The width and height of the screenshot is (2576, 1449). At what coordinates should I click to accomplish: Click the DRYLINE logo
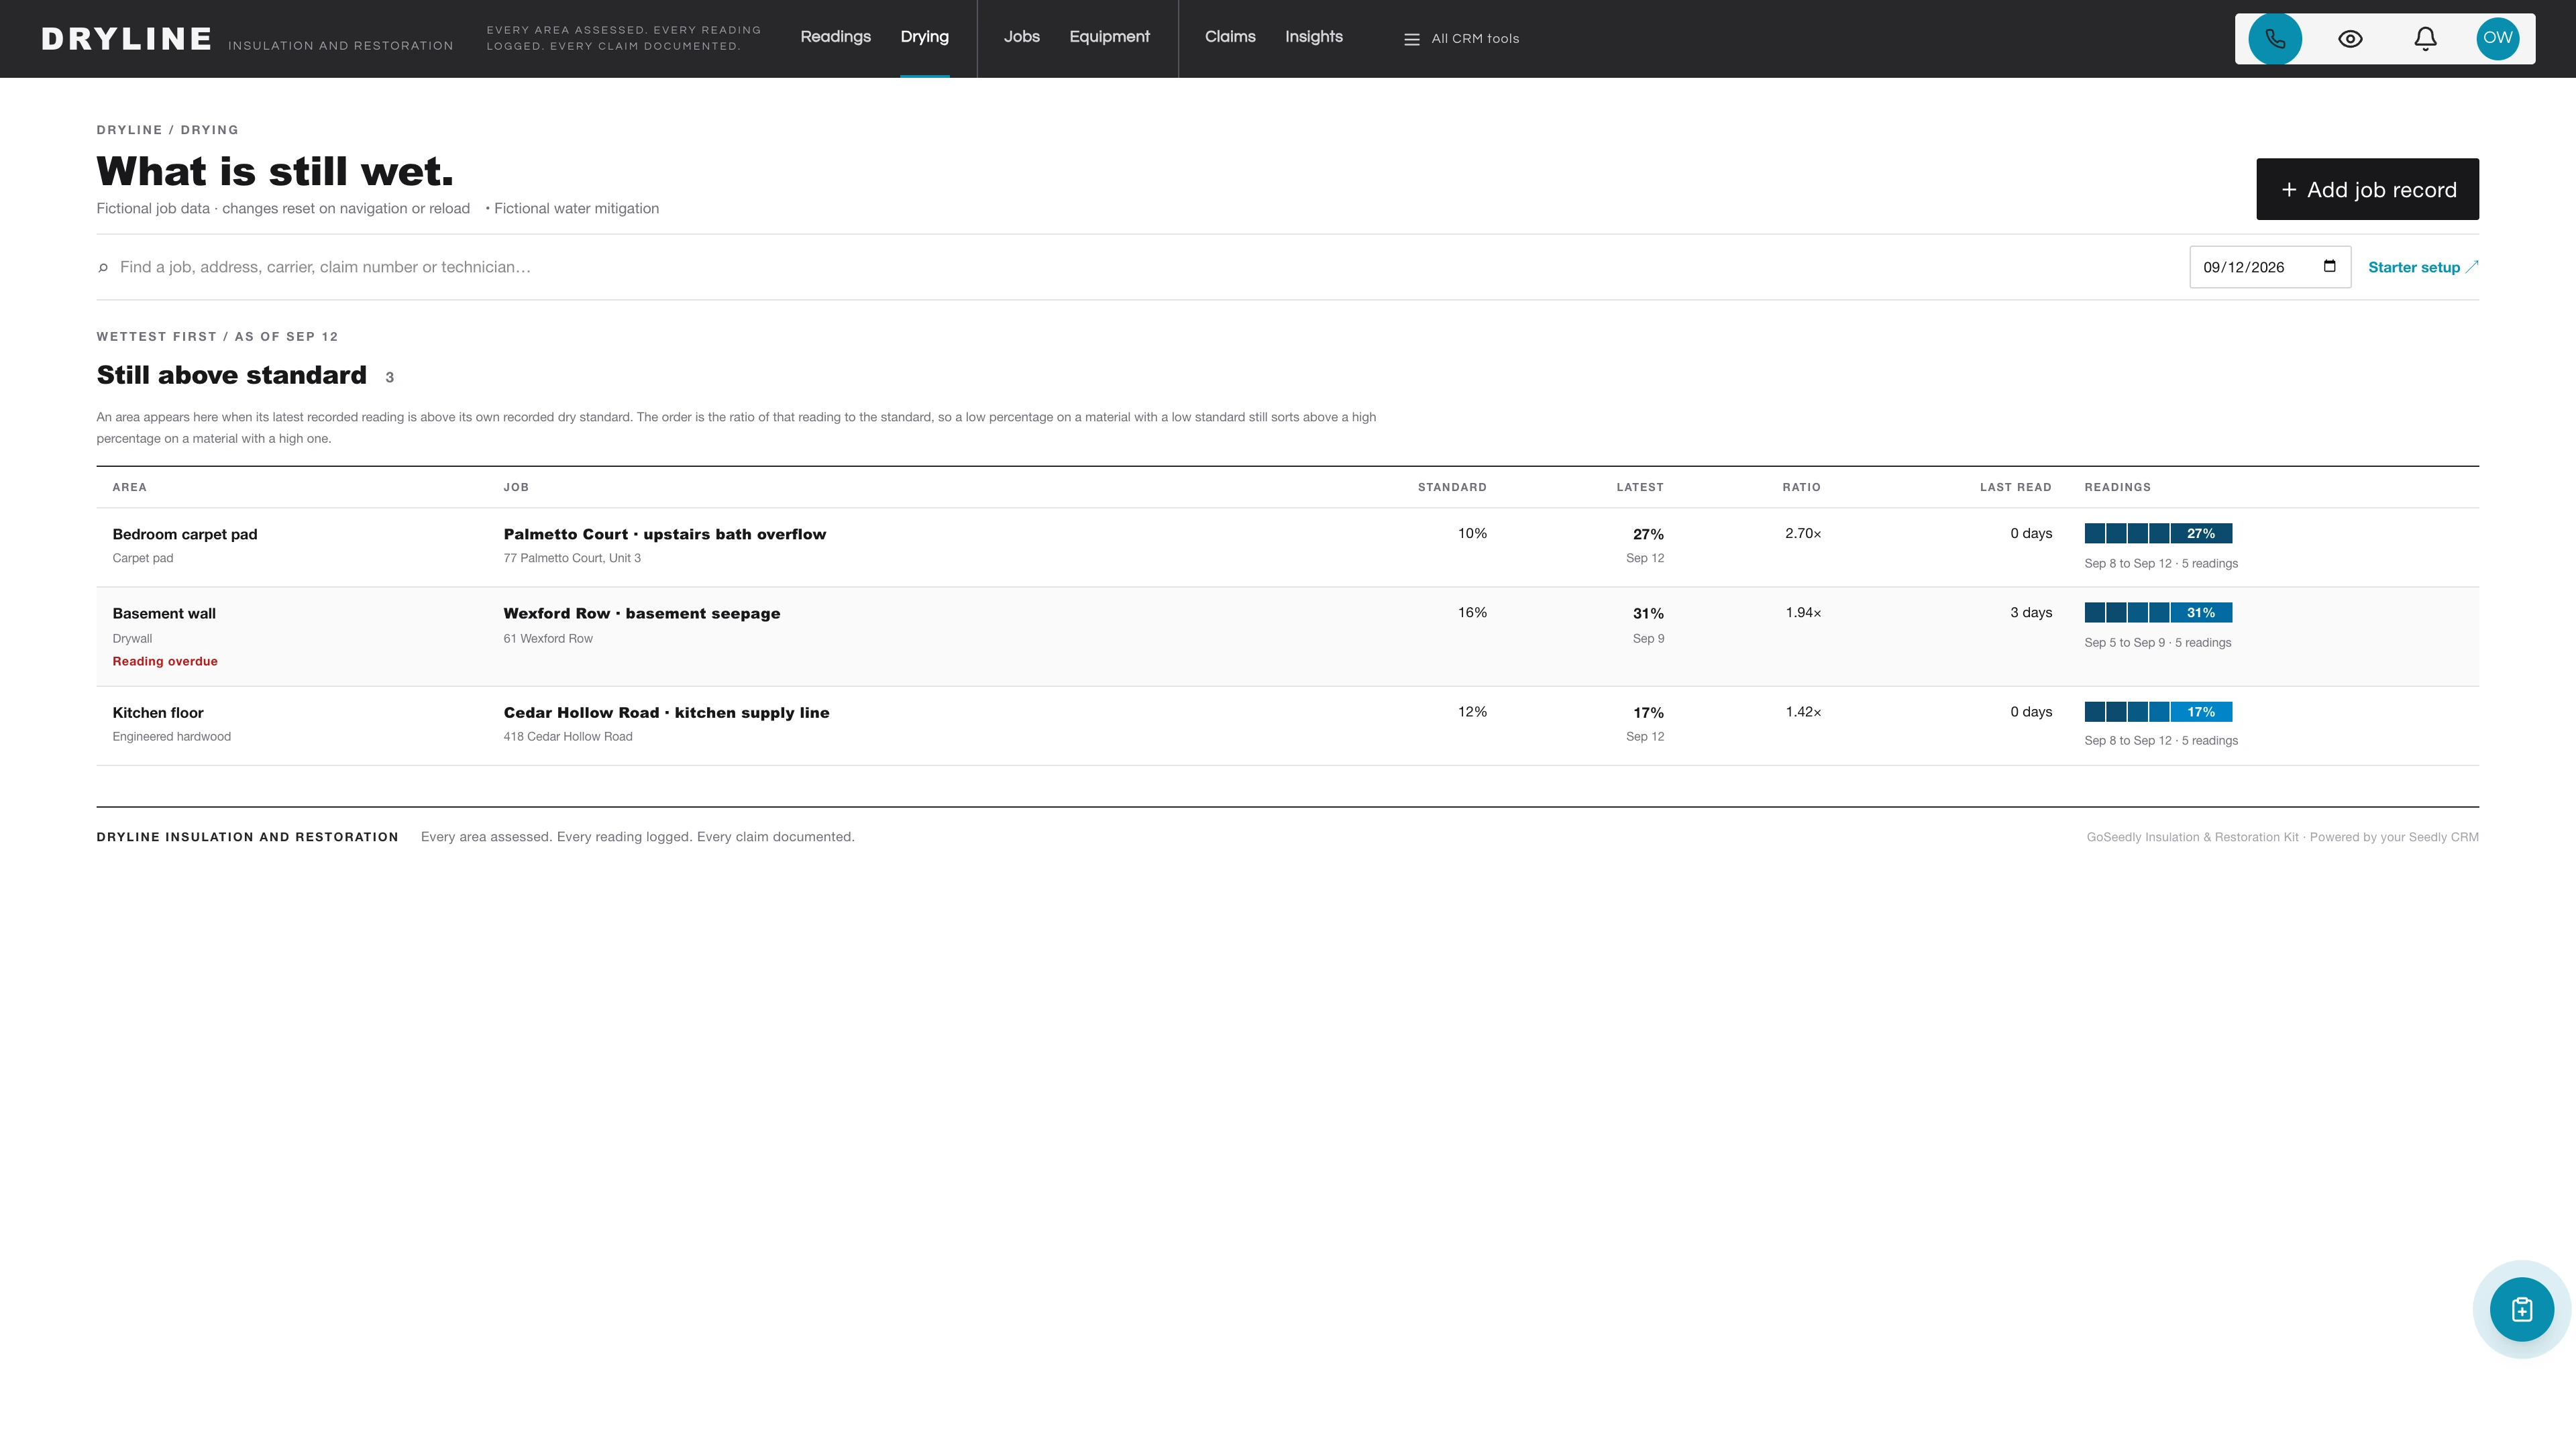[126, 39]
